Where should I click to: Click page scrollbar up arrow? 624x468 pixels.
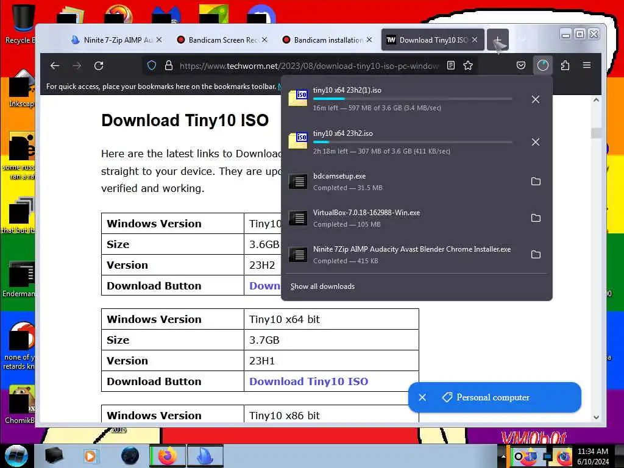pyautogui.click(x=596, y=100)
